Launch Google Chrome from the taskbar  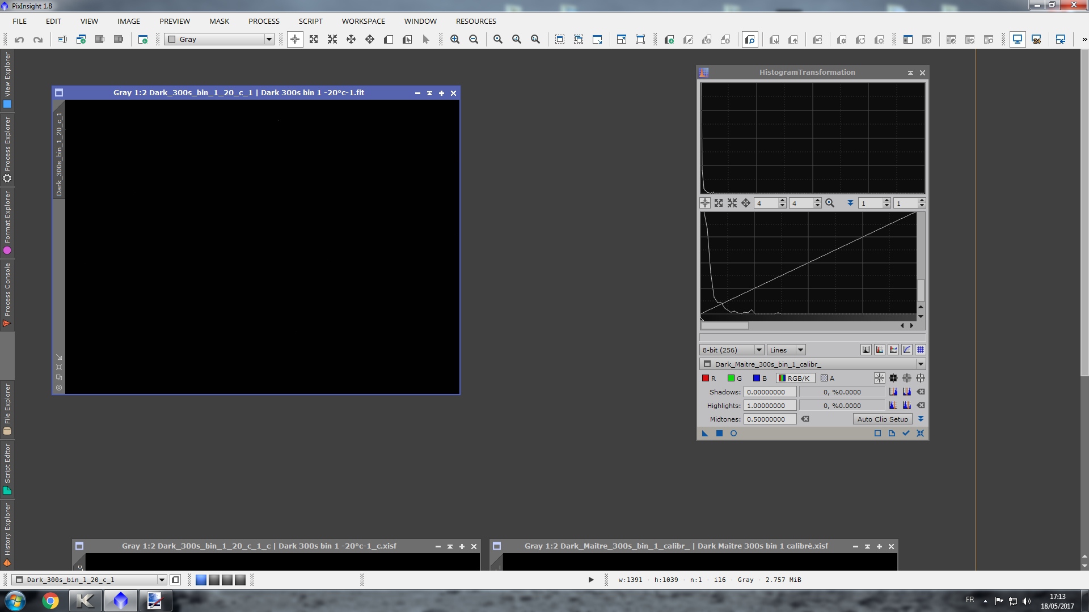pyautogui.click(x=50, y=601)
